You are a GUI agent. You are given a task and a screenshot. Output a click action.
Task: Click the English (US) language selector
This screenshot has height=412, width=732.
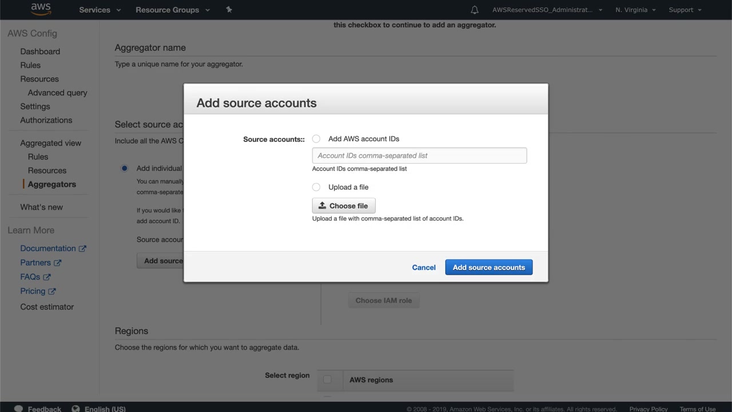[105, 409]
